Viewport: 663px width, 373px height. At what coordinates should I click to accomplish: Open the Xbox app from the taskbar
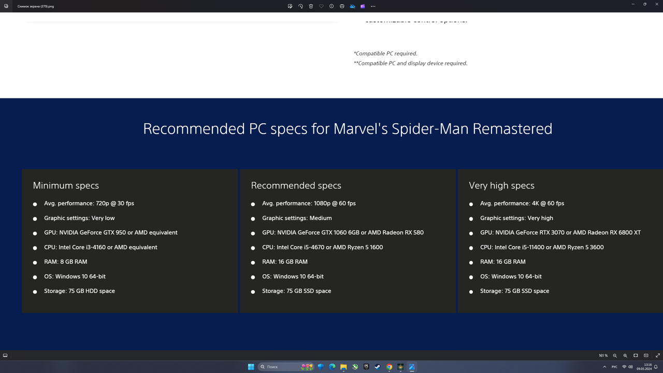click(355, 367)
